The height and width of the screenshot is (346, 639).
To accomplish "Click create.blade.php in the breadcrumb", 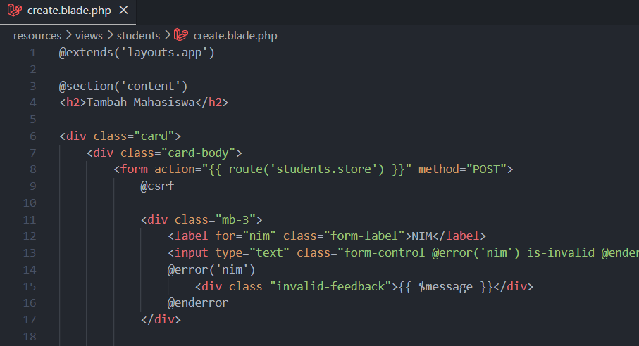I will click(235, 36).
